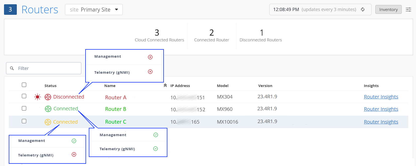Open Router Insights link for Router B
The height and width of the screenshot is (166, 416).
click(381, 109)
